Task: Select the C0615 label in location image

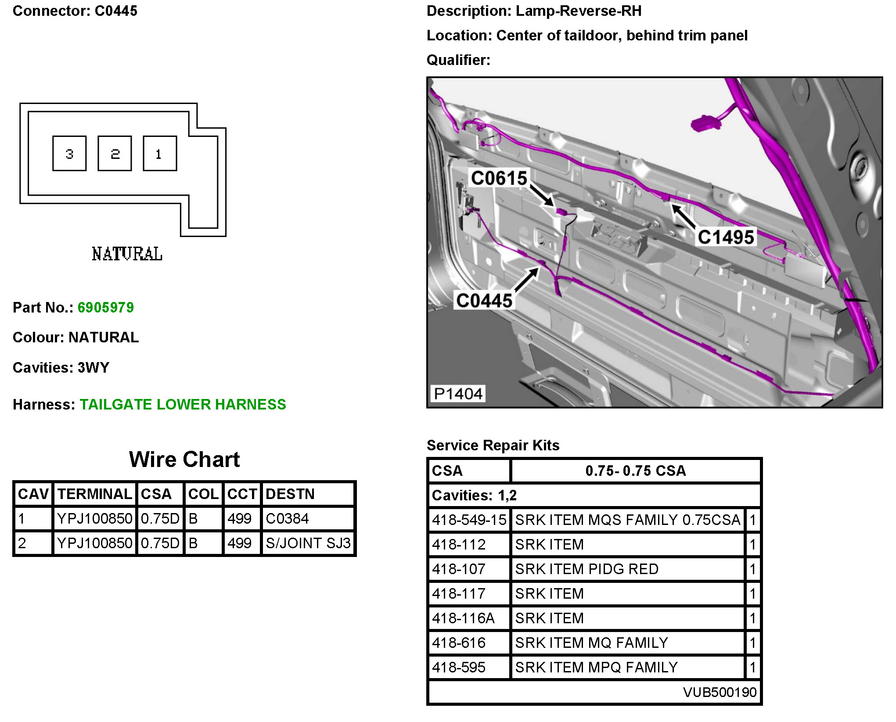Action: pos(499,178)
